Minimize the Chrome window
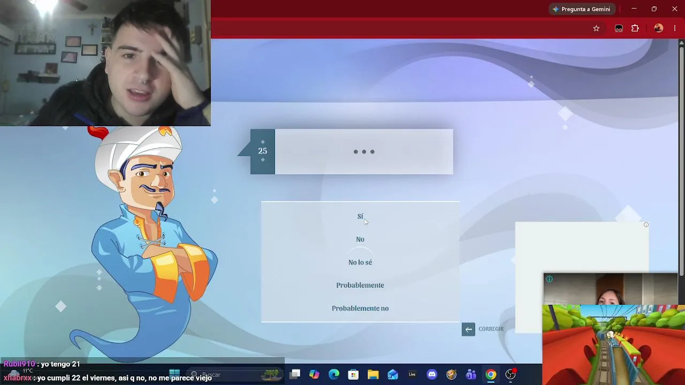 point(634,9)
